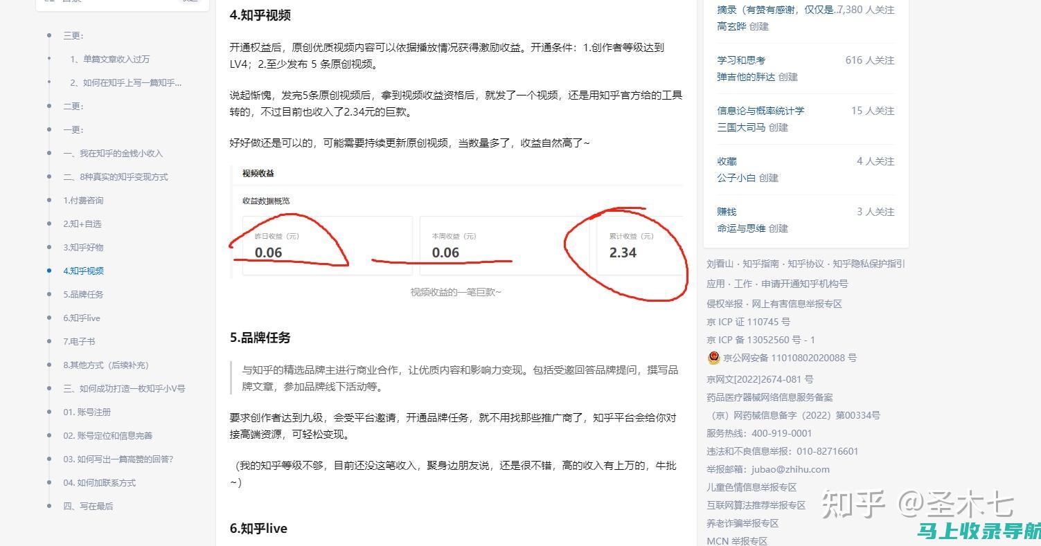This screenshot has height=546, width=1041.
Task: Open the 刘看山 footer link
Action: click(721, 264)
